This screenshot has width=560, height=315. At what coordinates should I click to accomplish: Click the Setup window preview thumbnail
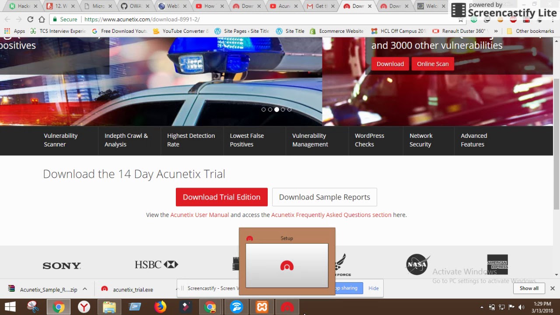287,266
